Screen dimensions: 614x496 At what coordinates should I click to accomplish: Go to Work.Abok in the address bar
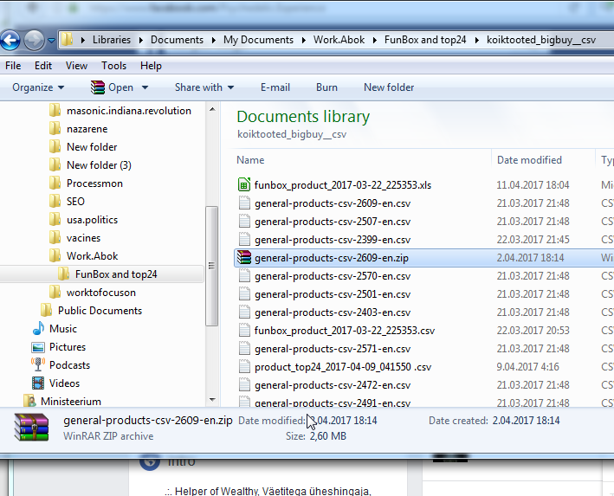(x=339, y=40)
